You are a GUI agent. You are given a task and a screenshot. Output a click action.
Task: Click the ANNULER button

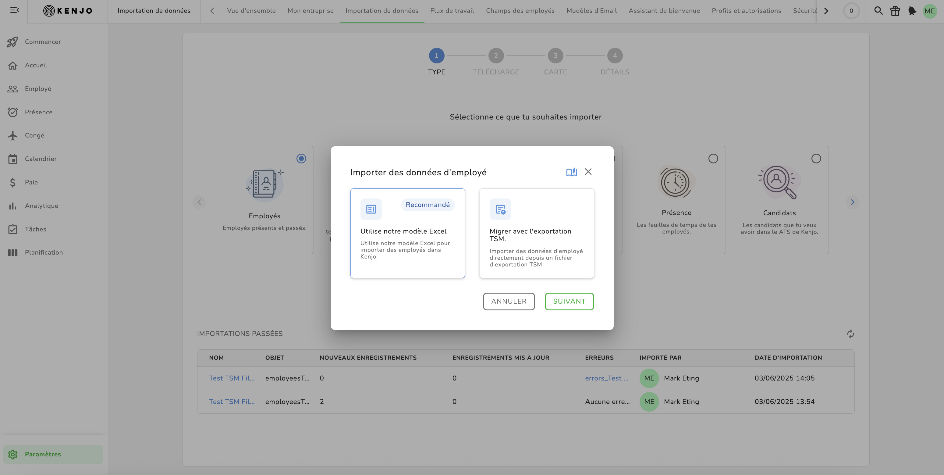pyautogui.click(x=508, y=301)
